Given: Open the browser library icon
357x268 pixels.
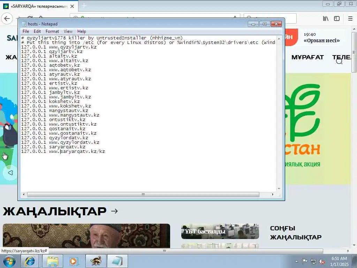Looking at the screenshot, I should tap(326, 18).
